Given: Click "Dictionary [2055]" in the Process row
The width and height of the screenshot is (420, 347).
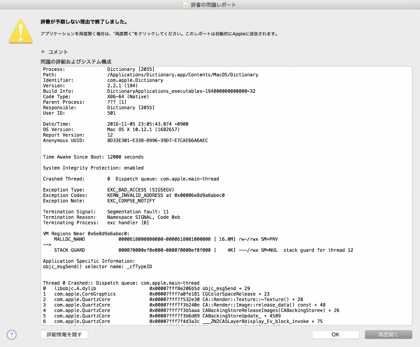Looking at the screenshot, I should [x=131, y=69].
